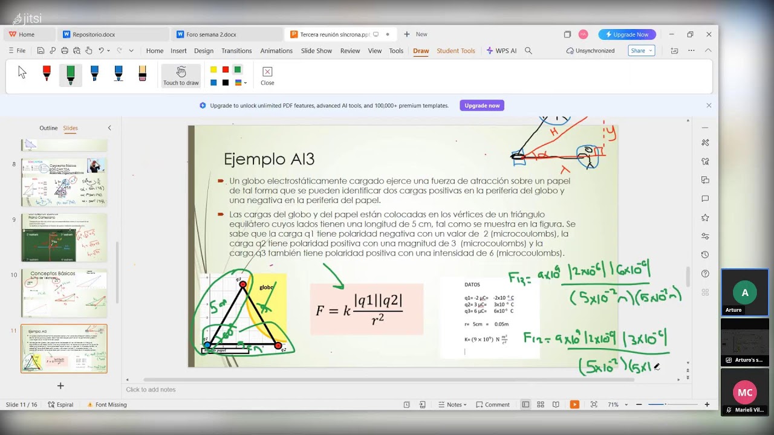Add a new slide with plus button
This screenshot has height=435, width=774.
(60, 385)
